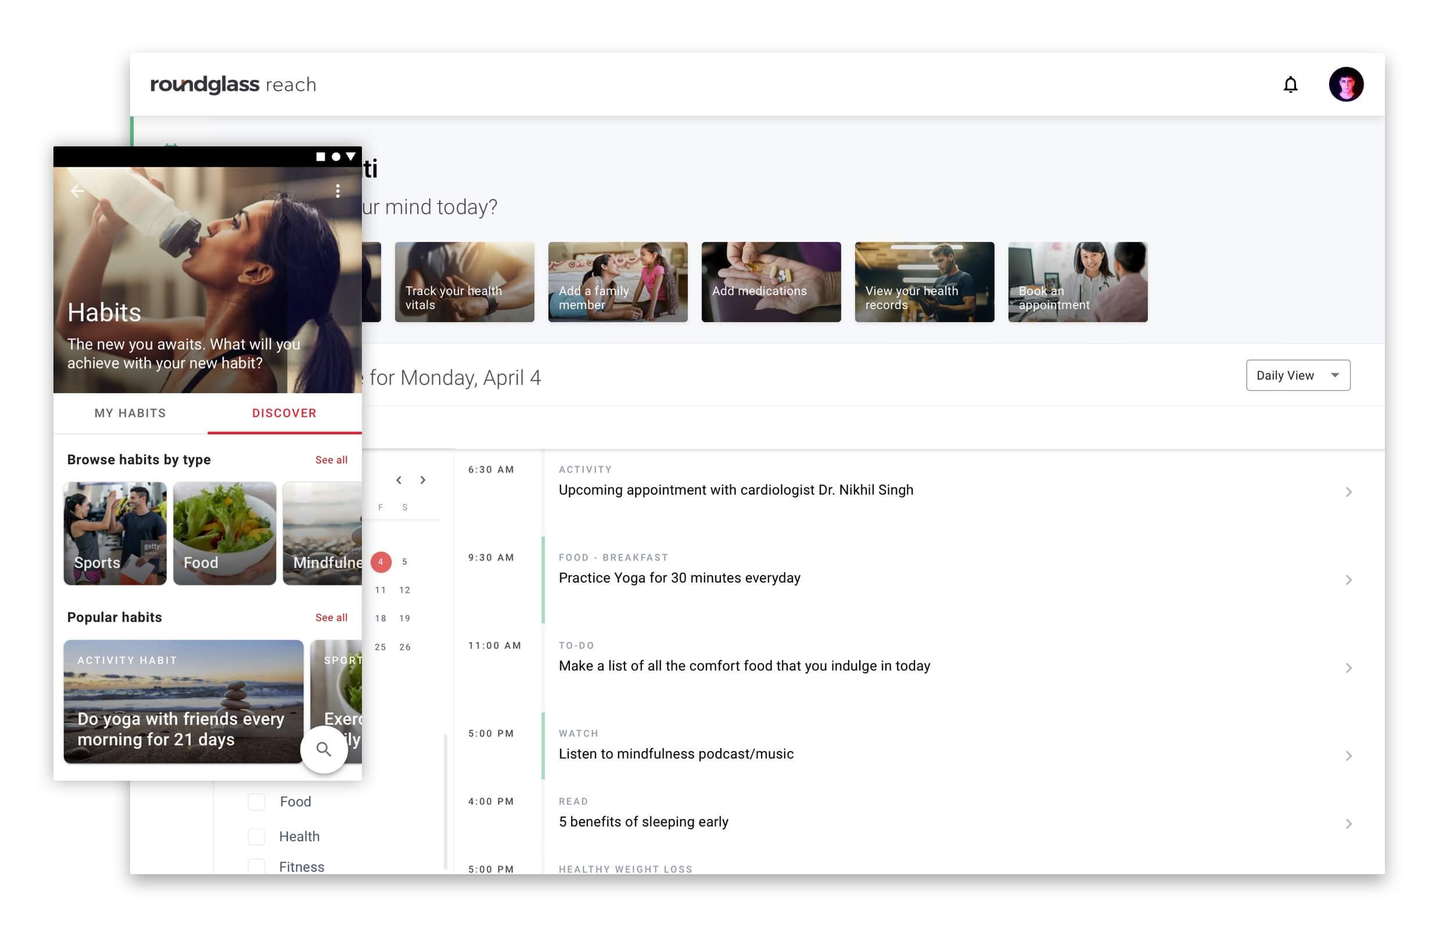Select date 19 in the mini calendar

tap(404, 618)
